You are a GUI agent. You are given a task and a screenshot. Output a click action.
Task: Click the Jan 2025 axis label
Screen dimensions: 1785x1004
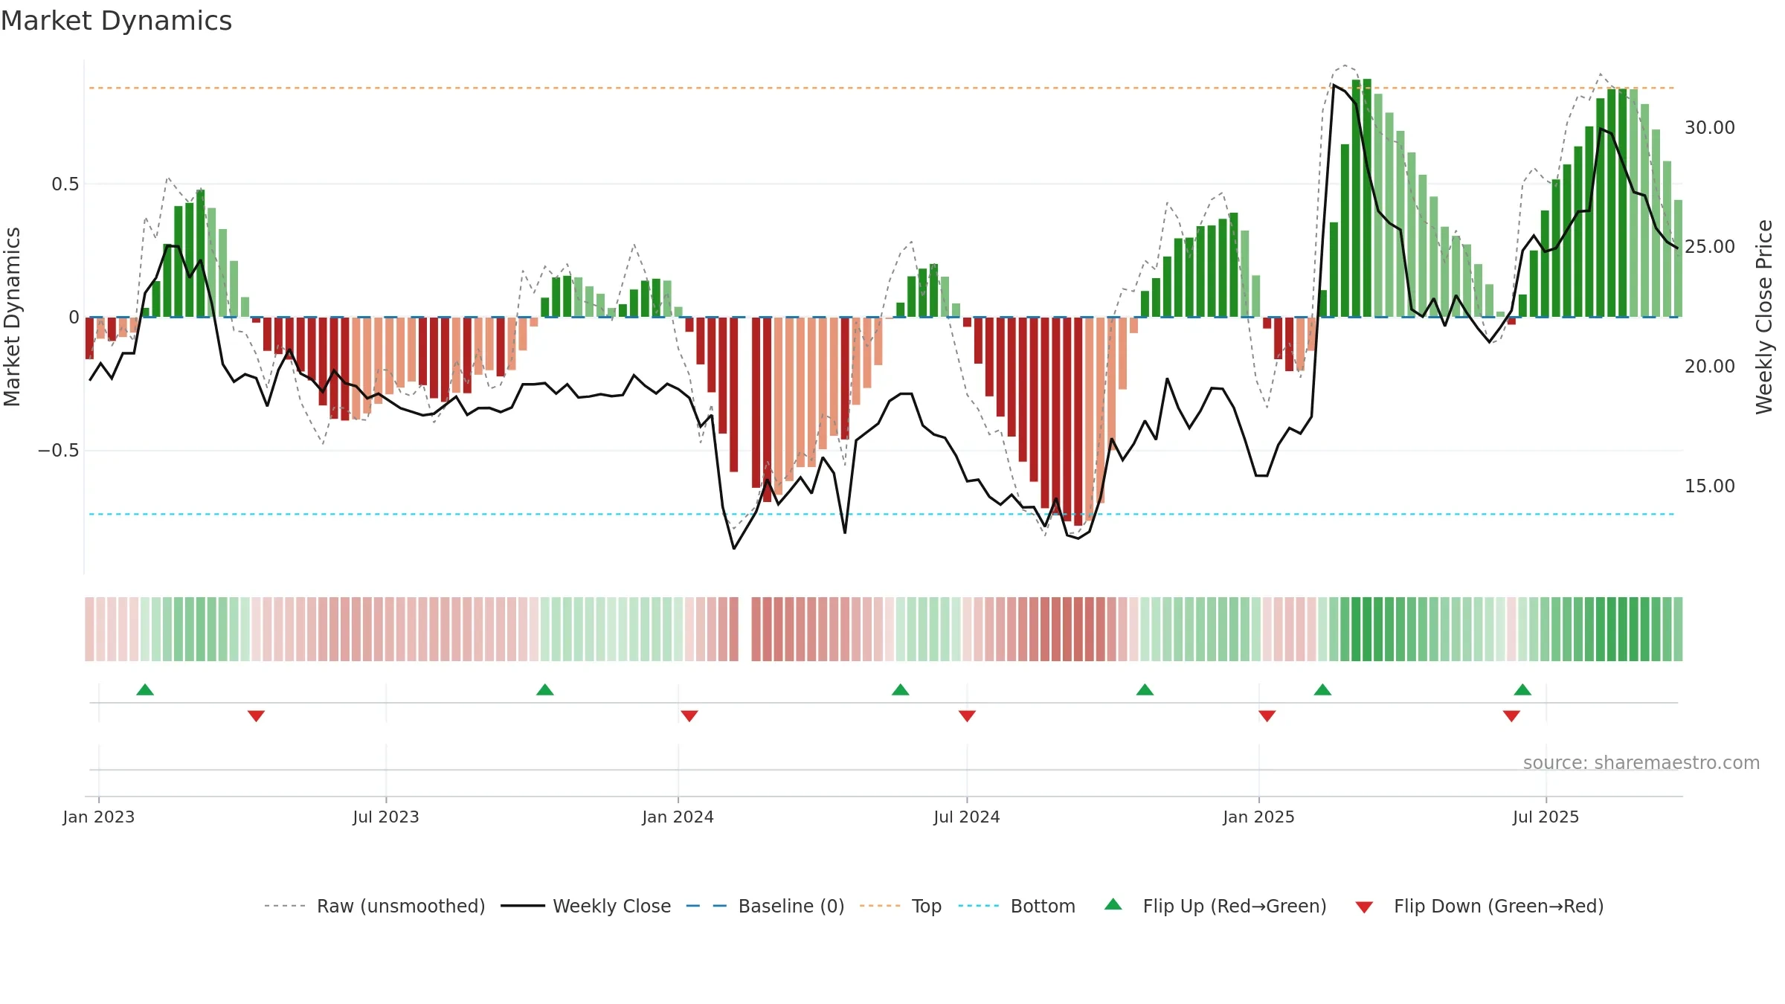coord(1259,817)
